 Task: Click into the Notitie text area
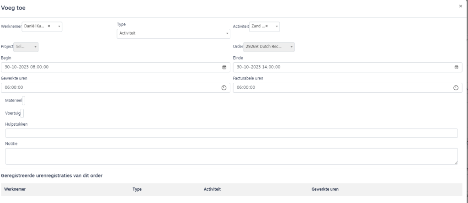tap(231, 156)
